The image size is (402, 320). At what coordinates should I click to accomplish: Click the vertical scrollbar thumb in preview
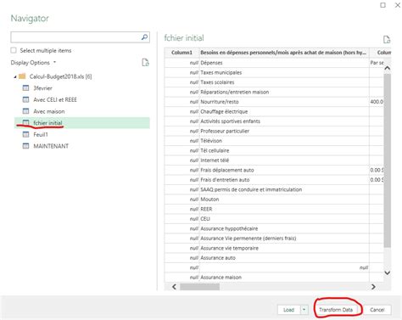coord(388,160)
